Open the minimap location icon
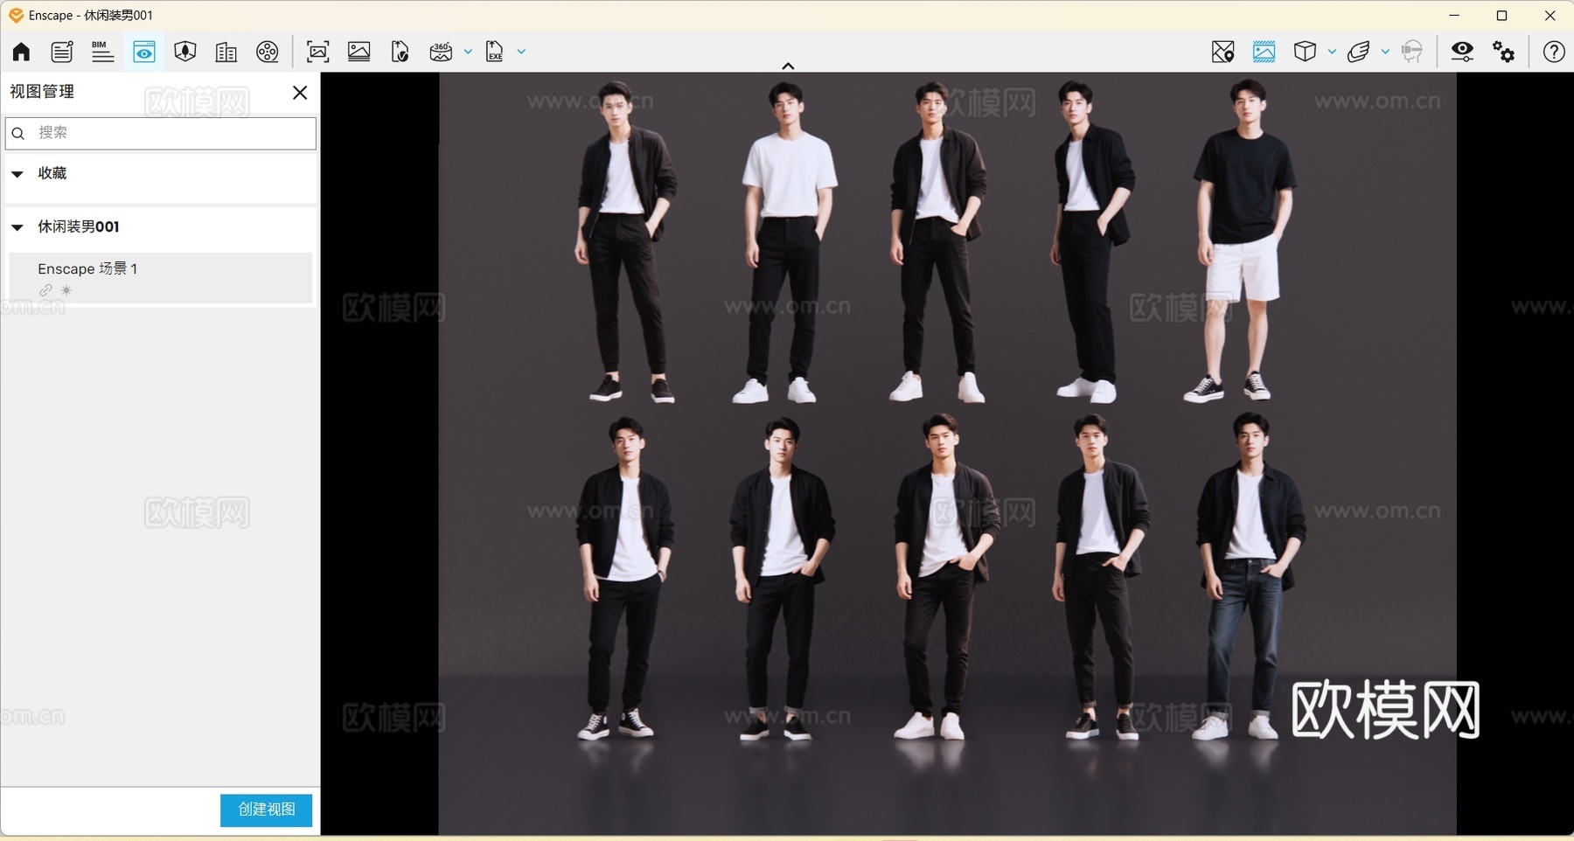1574x841 pixels. (x=1222, y=52)
